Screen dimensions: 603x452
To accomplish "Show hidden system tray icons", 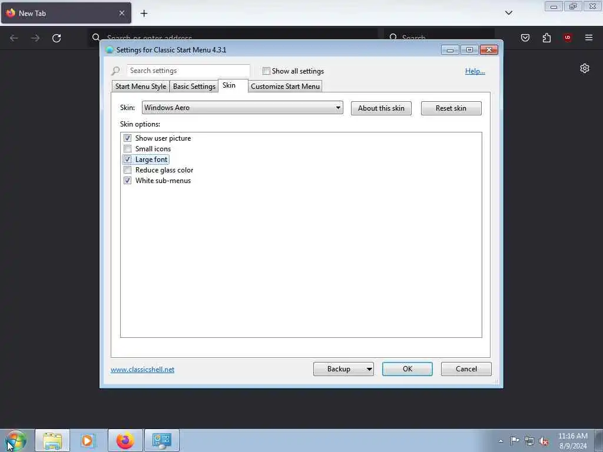I will click(x=501, y=441).
